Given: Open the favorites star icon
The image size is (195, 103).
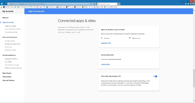Looking at the screenshot, I should [188, 4].
